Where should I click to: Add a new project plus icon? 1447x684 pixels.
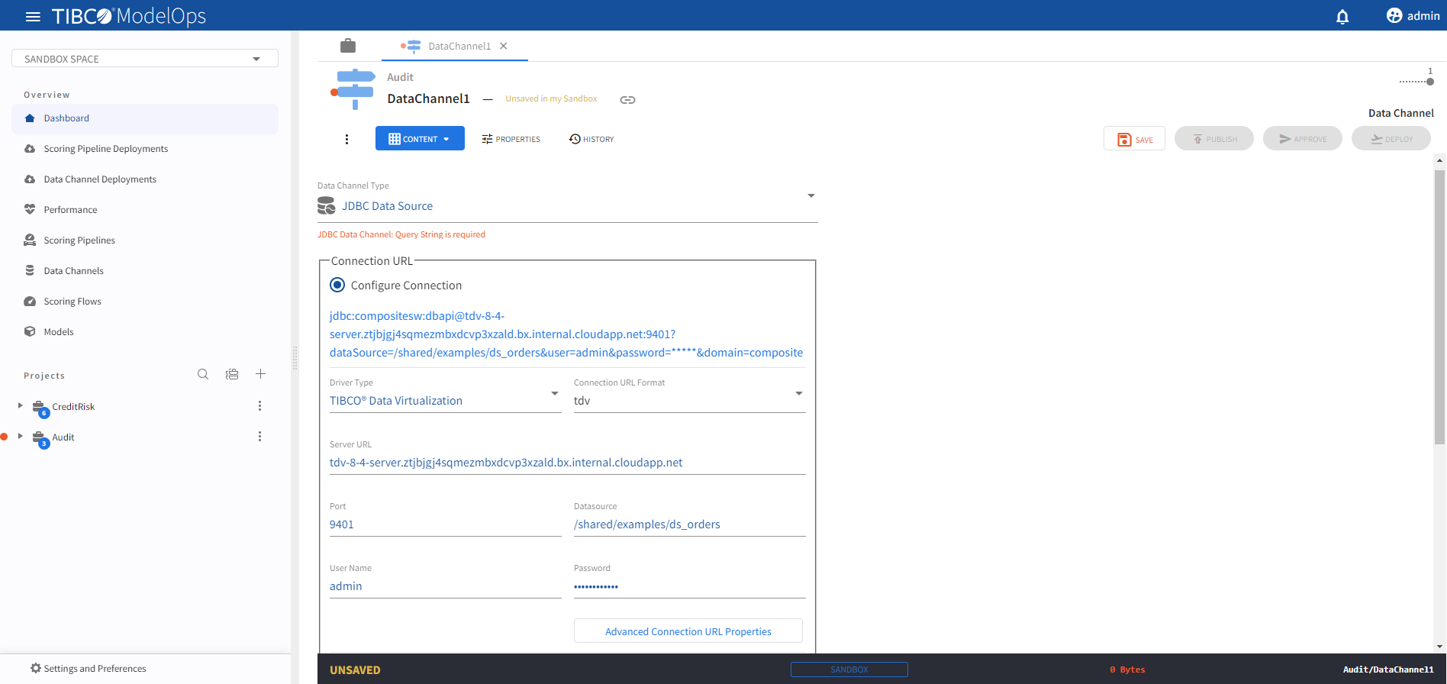click(260, 374)
